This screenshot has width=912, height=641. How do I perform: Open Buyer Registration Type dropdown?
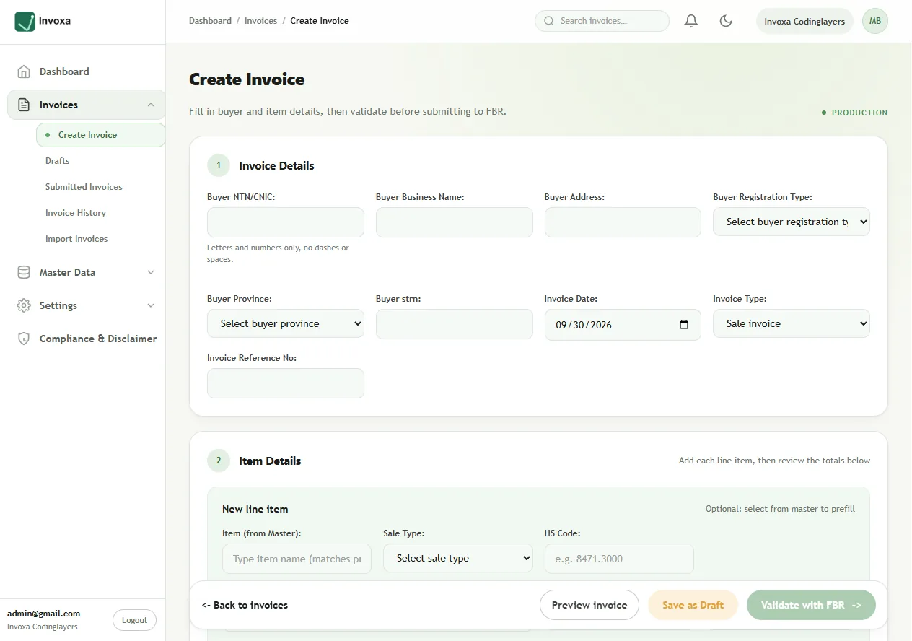point(792,222)
